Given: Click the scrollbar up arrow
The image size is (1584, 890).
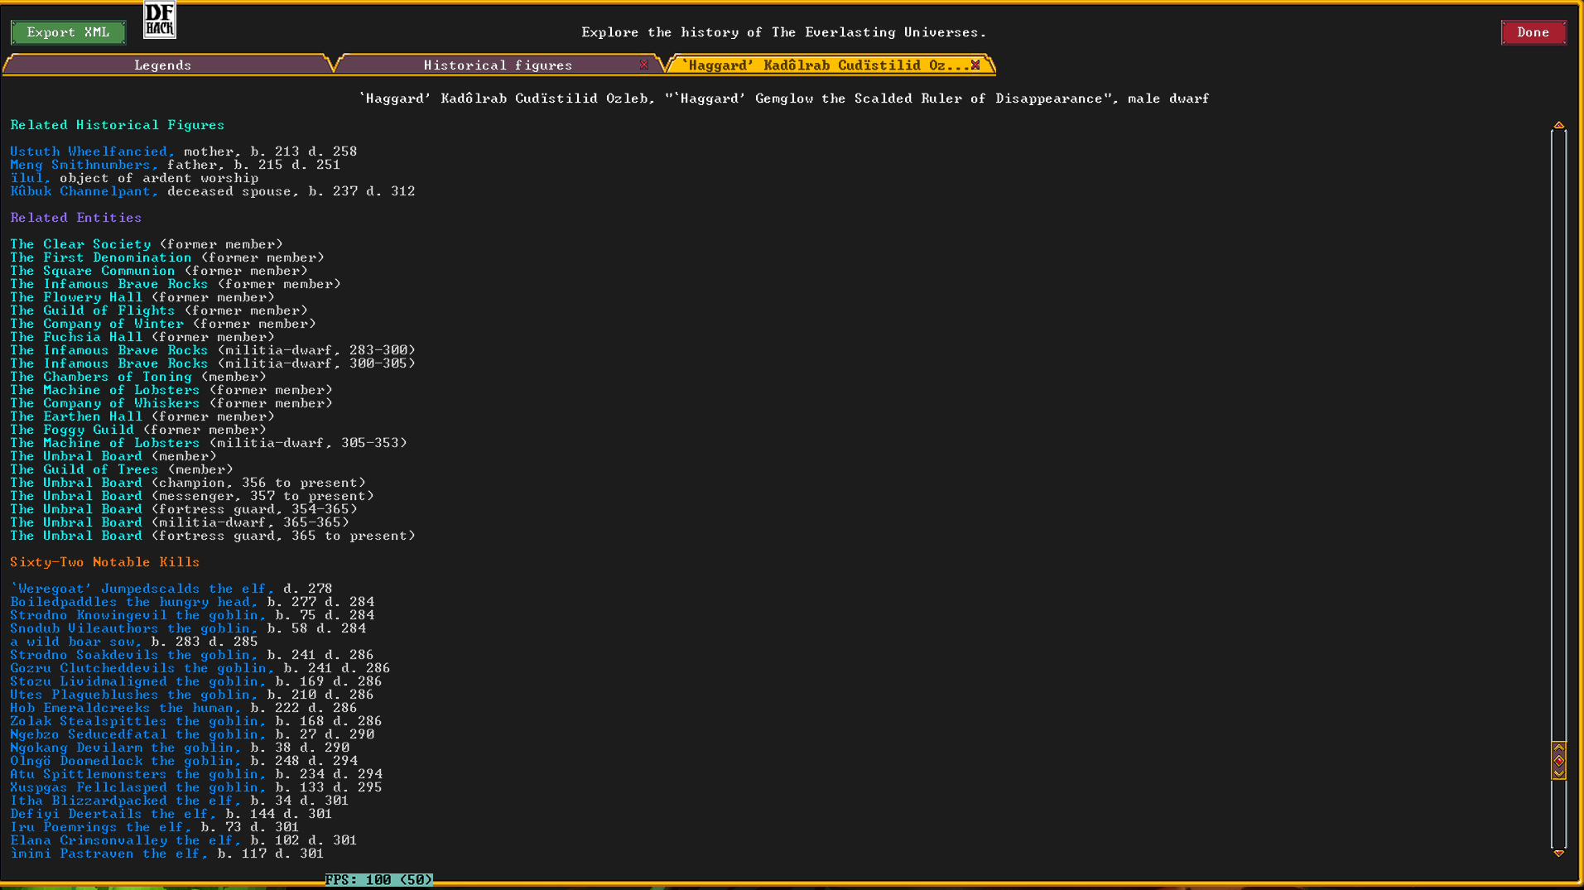Looking at the screenshot, I should pos(1558,125).
